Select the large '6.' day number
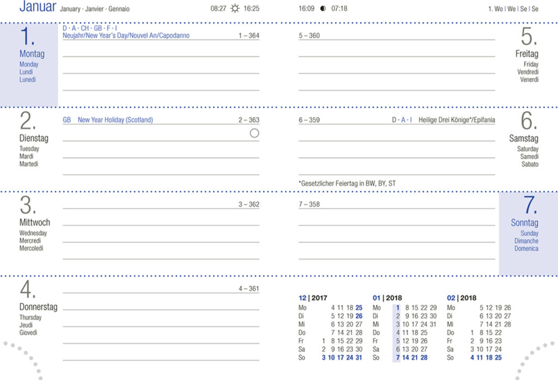The height and width of the screenshot is (380, 558). pos(529,121)
